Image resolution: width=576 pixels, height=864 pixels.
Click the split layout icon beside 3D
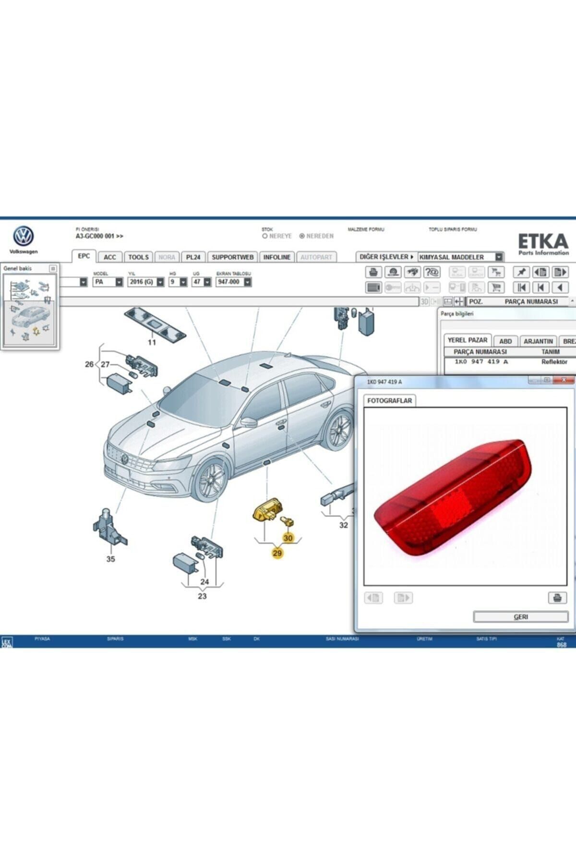point(448,301)
